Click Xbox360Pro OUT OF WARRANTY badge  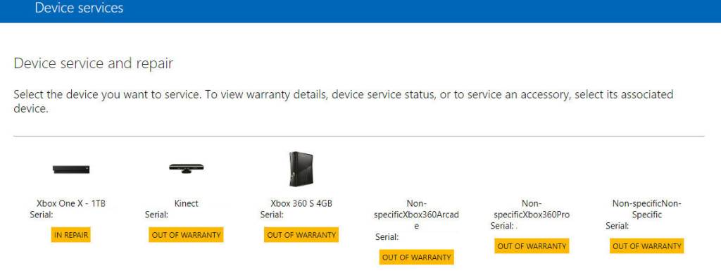pyautogui.click(x=532, y=246)
